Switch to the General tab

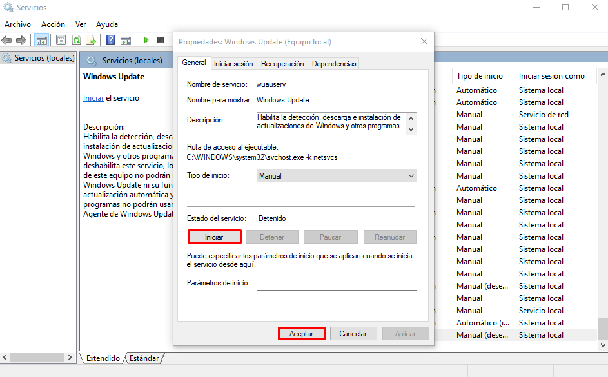click(x=194, y=63)
